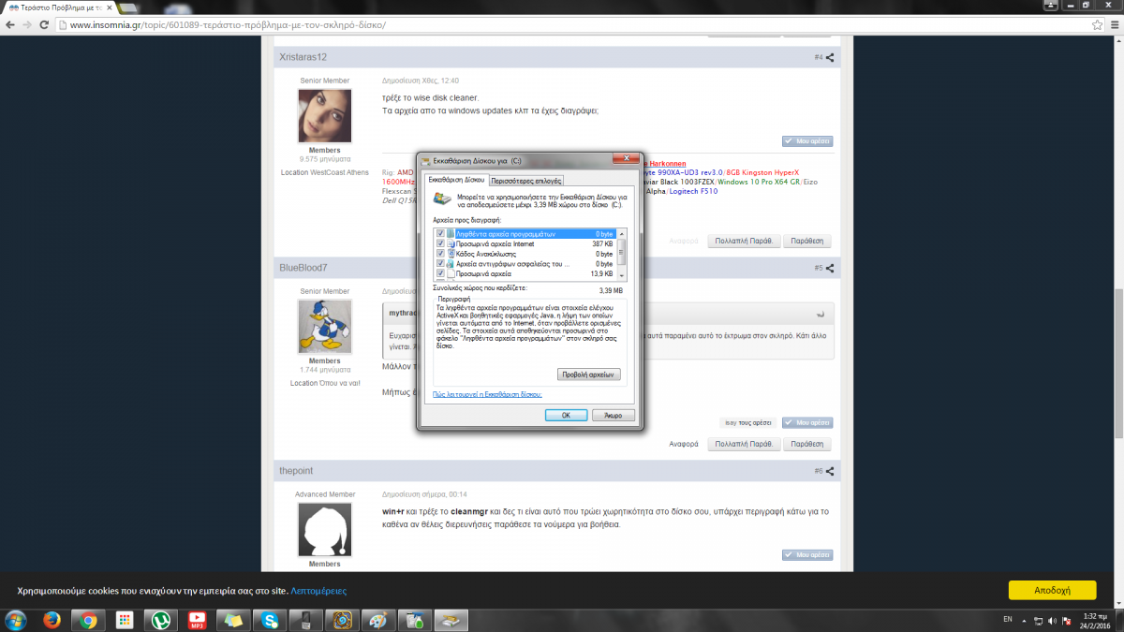Click the EN language indicator
The image size is (1124, 632).
[1008, 620]
